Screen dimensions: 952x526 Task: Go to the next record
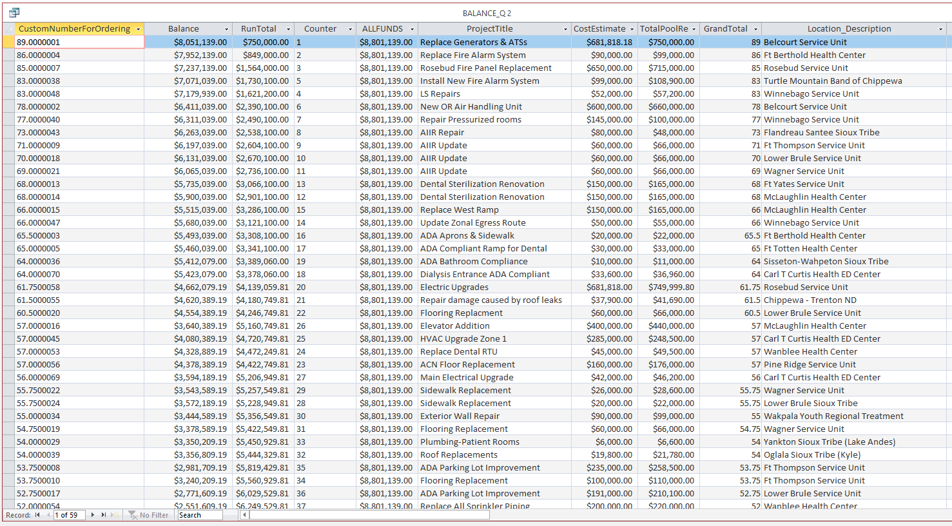93,515
